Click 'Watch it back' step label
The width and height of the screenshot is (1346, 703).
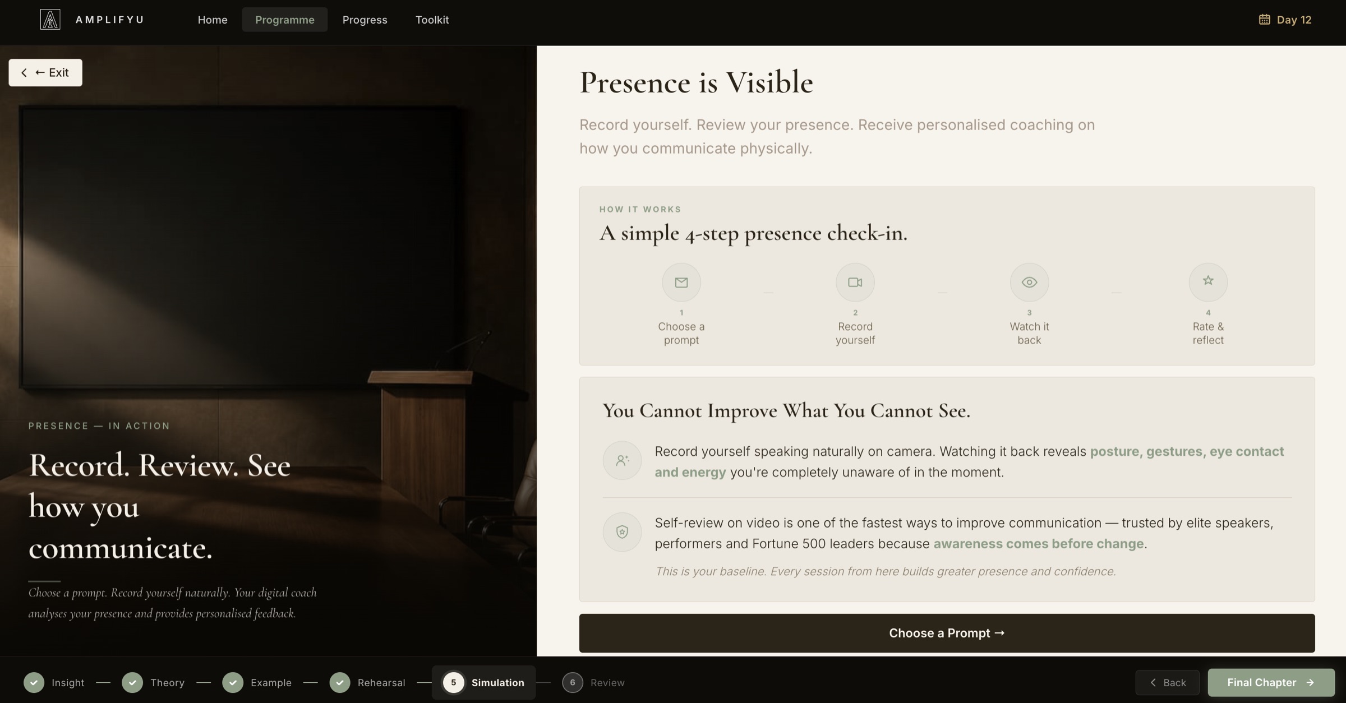pyautogui.click(x=1029, y=333)
